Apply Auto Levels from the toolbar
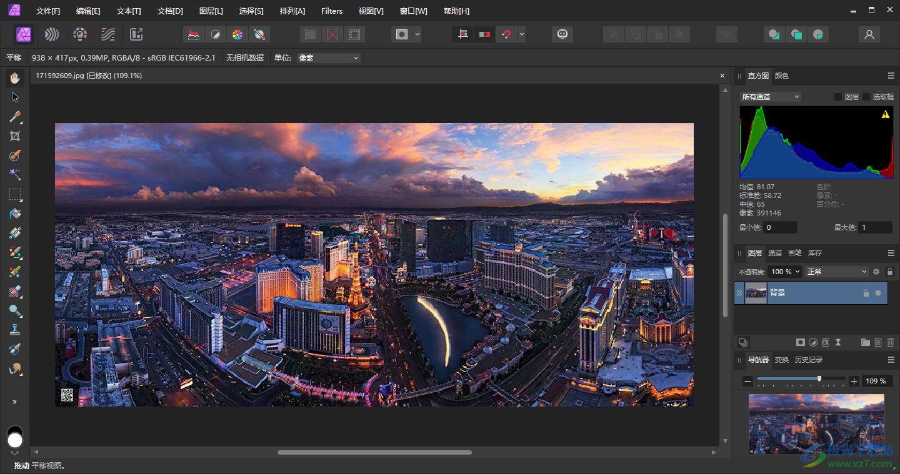 click(194, 34)
